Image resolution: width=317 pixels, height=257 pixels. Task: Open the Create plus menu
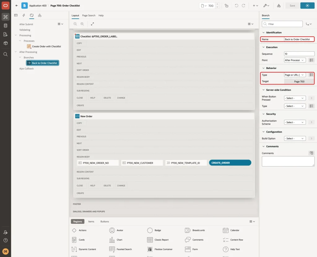point(255,6)
